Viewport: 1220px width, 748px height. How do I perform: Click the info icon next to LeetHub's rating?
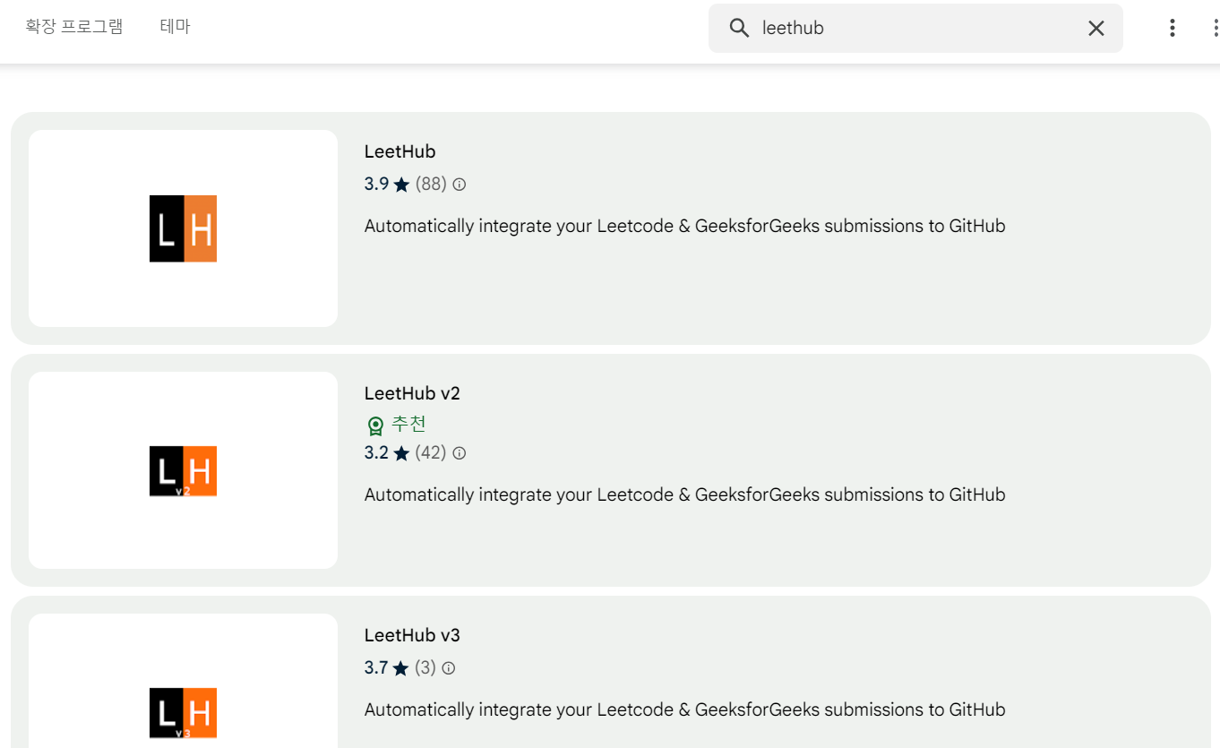point(458,185)
